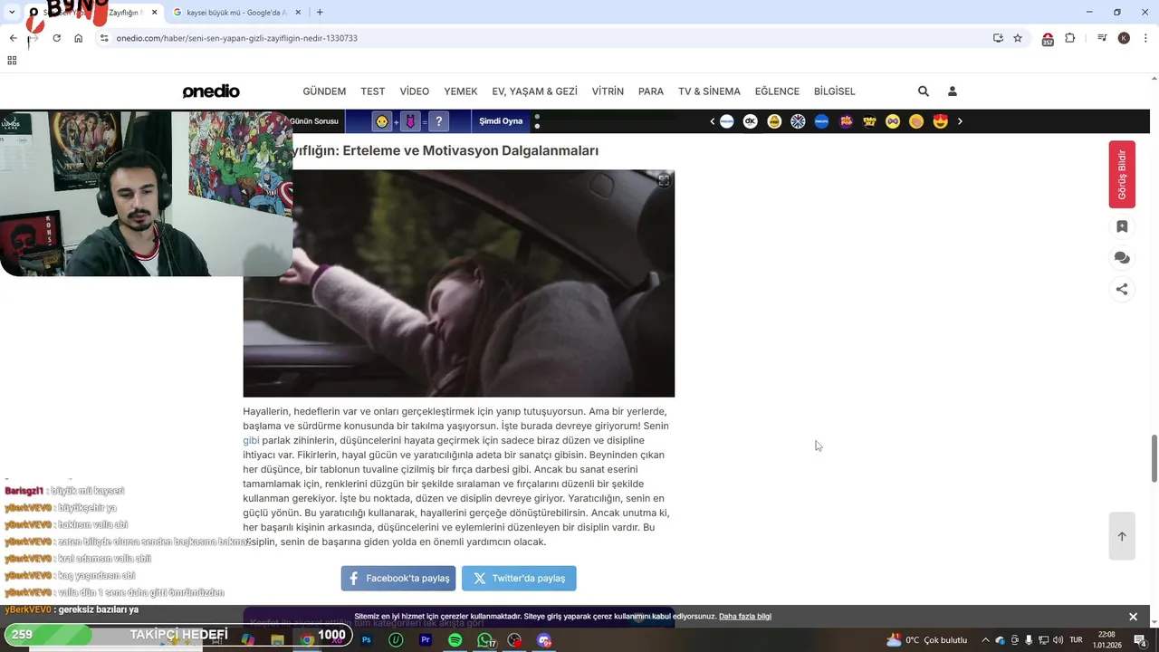The height and width of the screenshot is (652, 1159).
Task: Open the Chrome three-dot menu
Action: pos(1145,38)
